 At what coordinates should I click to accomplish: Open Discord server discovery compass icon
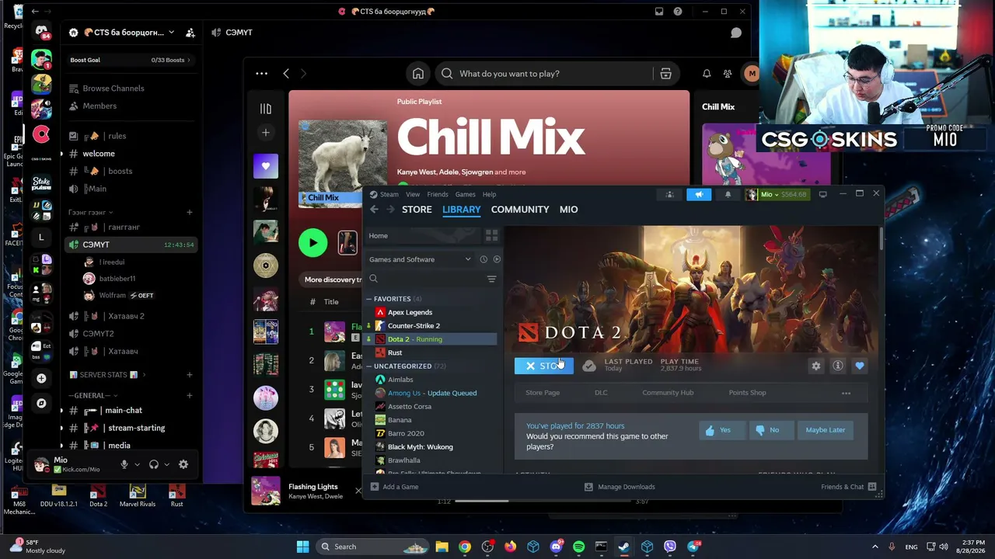pos(41,404)
